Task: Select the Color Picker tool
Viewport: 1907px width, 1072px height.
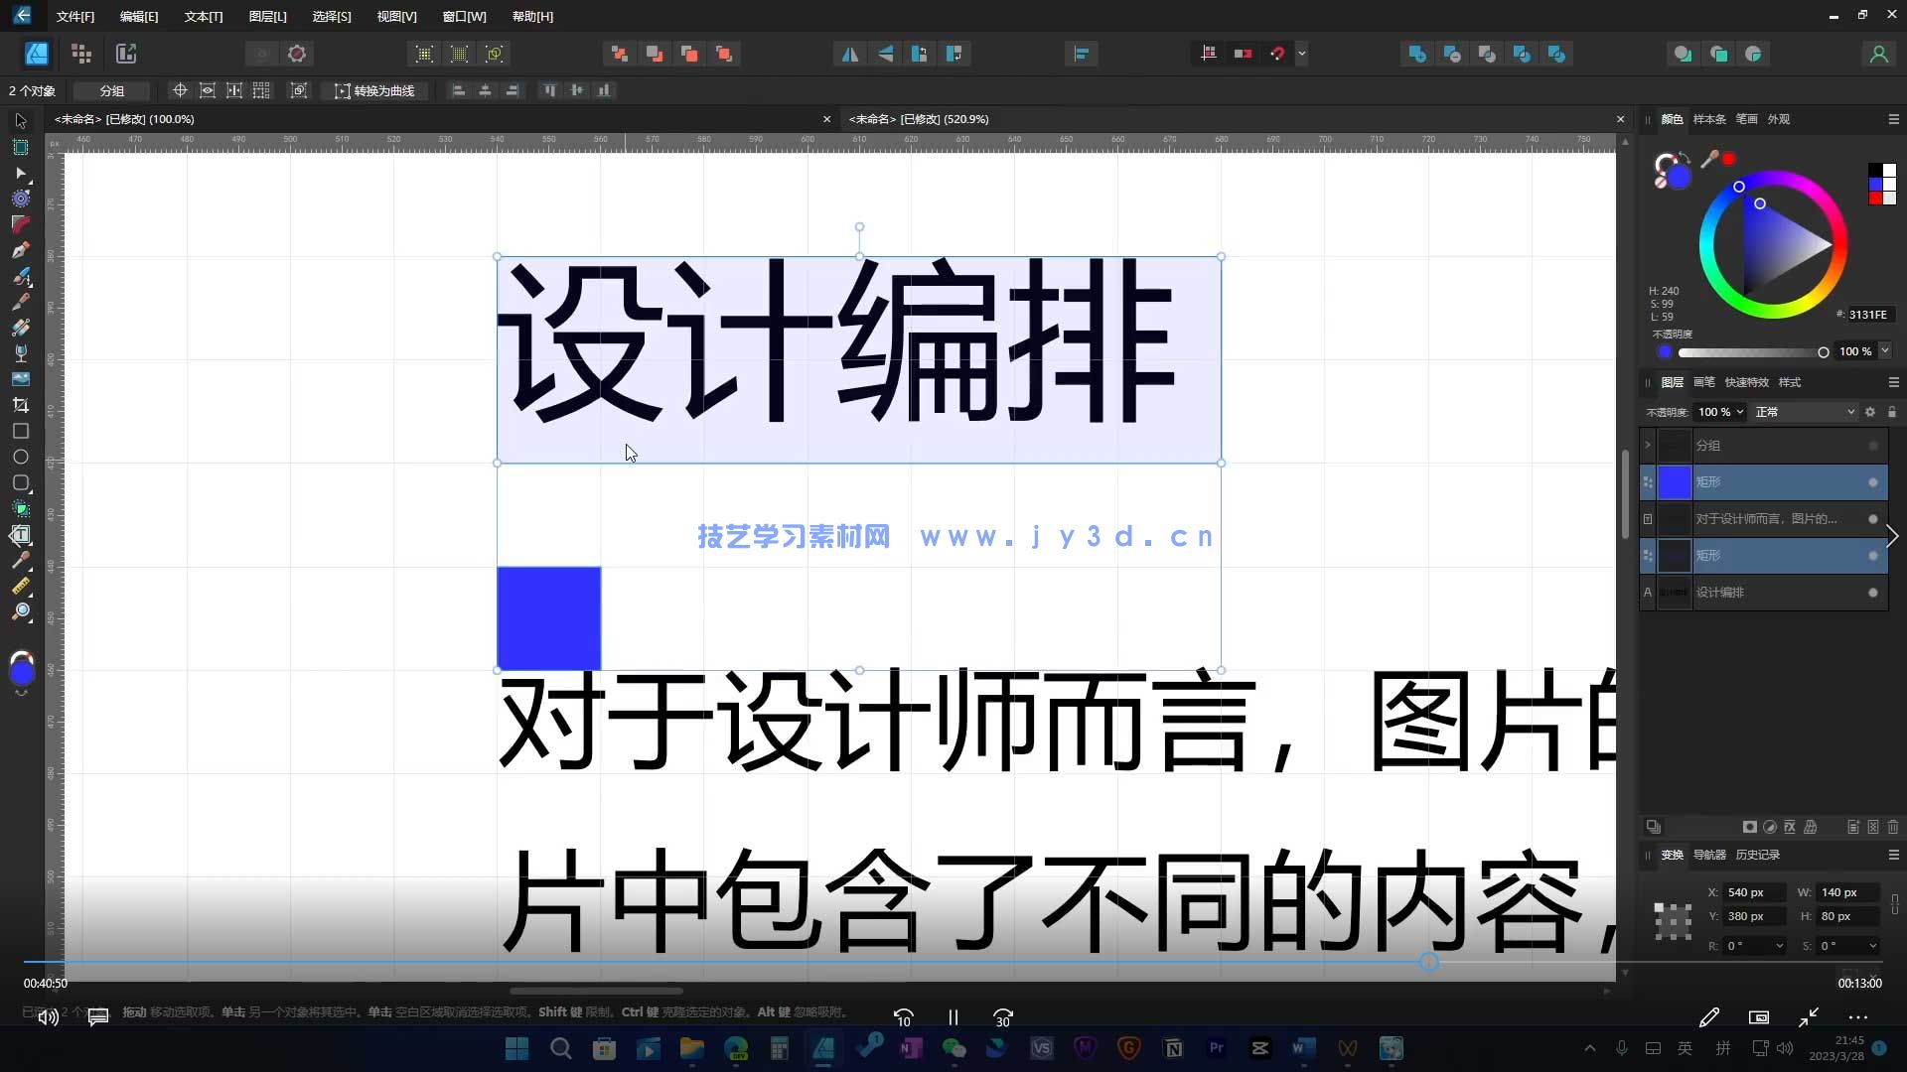Action: pos(22,560)
